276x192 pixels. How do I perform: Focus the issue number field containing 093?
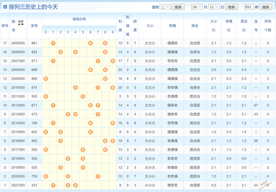tap(249, 7)
